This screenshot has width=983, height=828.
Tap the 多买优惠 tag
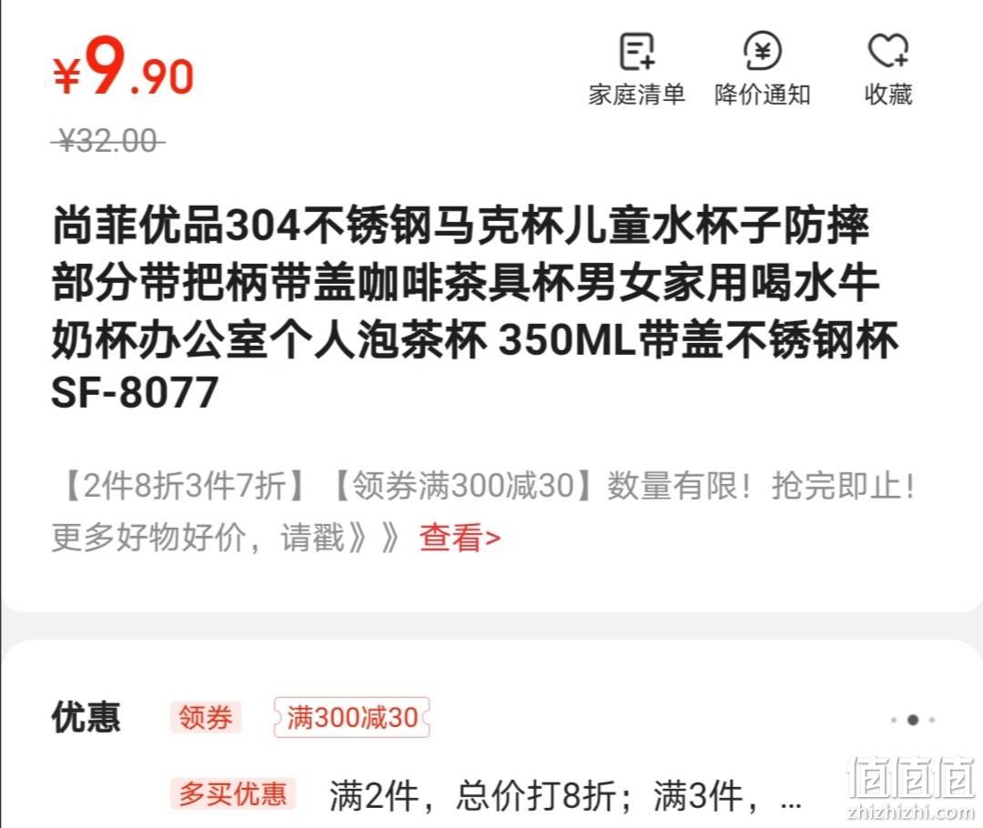233,794
